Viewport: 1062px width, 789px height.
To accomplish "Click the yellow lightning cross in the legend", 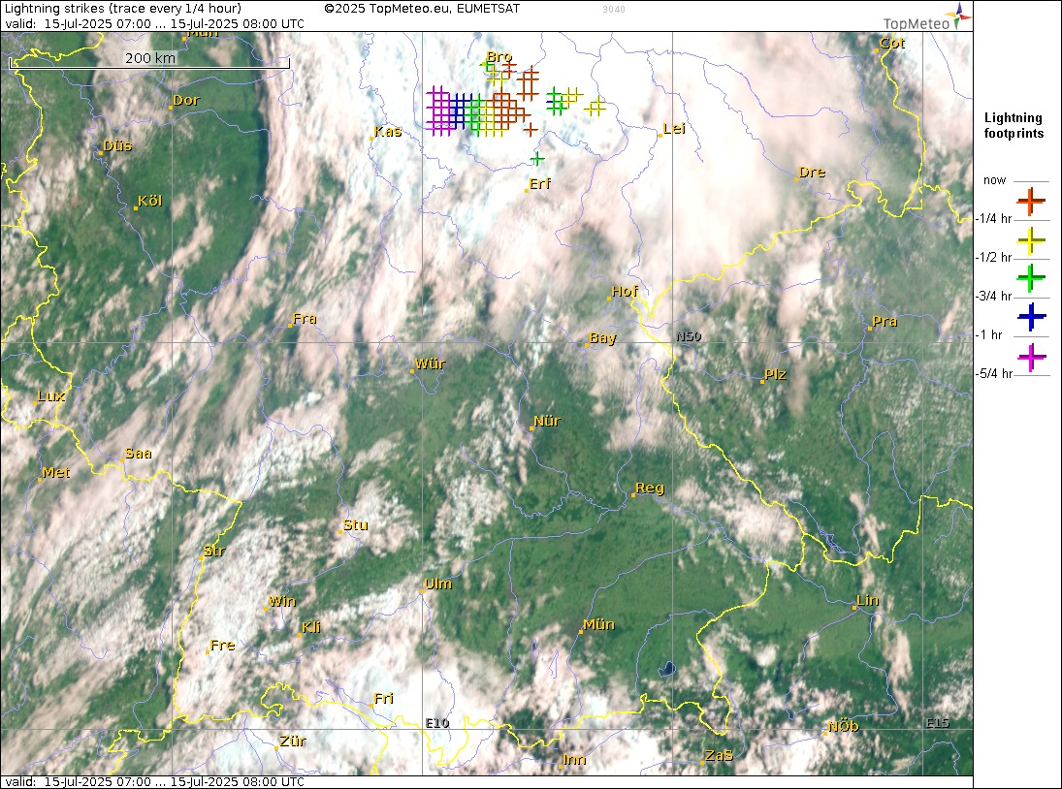I will [1031, 239].
